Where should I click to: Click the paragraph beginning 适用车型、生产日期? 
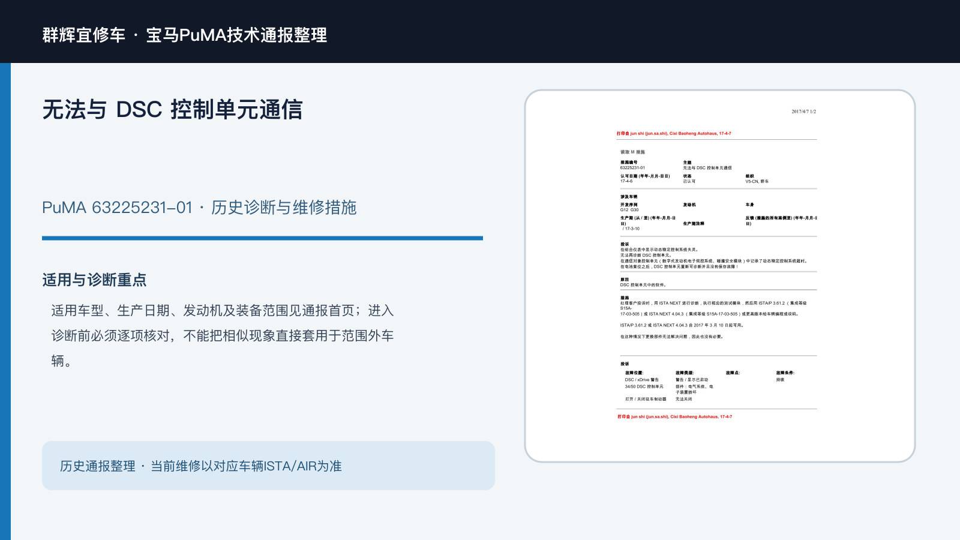223,335
